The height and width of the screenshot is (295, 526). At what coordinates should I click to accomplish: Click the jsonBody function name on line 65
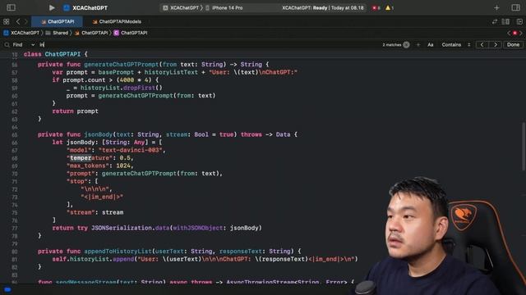99,134
